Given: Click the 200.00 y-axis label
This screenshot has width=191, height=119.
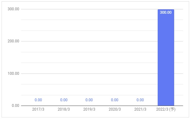Looking at the screenshot, I should 13,41.
